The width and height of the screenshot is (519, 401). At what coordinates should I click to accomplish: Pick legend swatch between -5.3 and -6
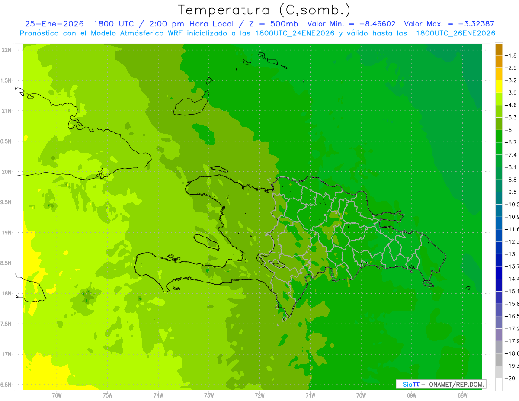(x=499, y=124)
